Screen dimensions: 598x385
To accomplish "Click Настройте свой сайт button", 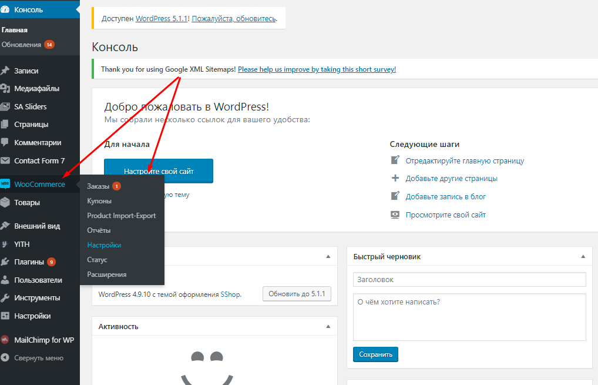I will click(159, 171).
